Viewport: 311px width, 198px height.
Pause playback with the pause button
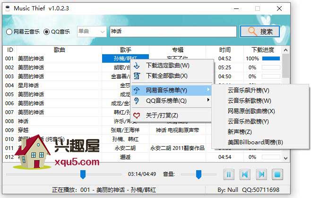click(x=229, y=174)
